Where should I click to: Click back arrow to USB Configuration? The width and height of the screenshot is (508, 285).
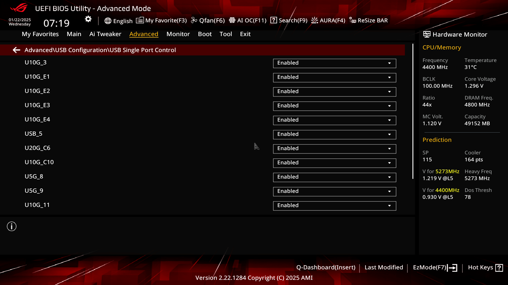click(16, 50)
